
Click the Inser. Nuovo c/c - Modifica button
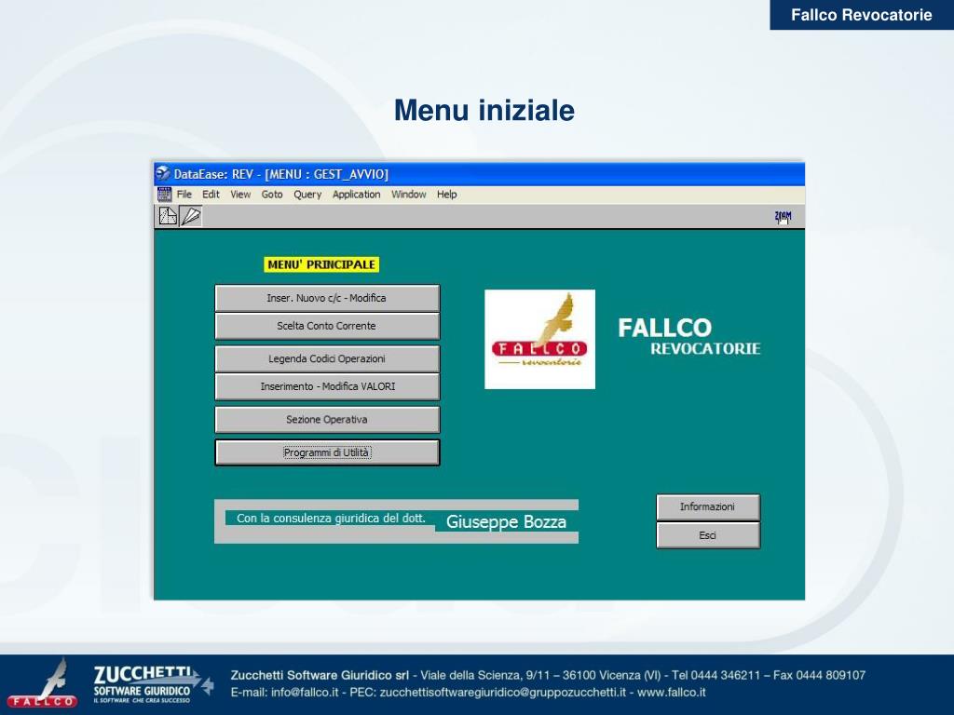click(x=327, y=298)
